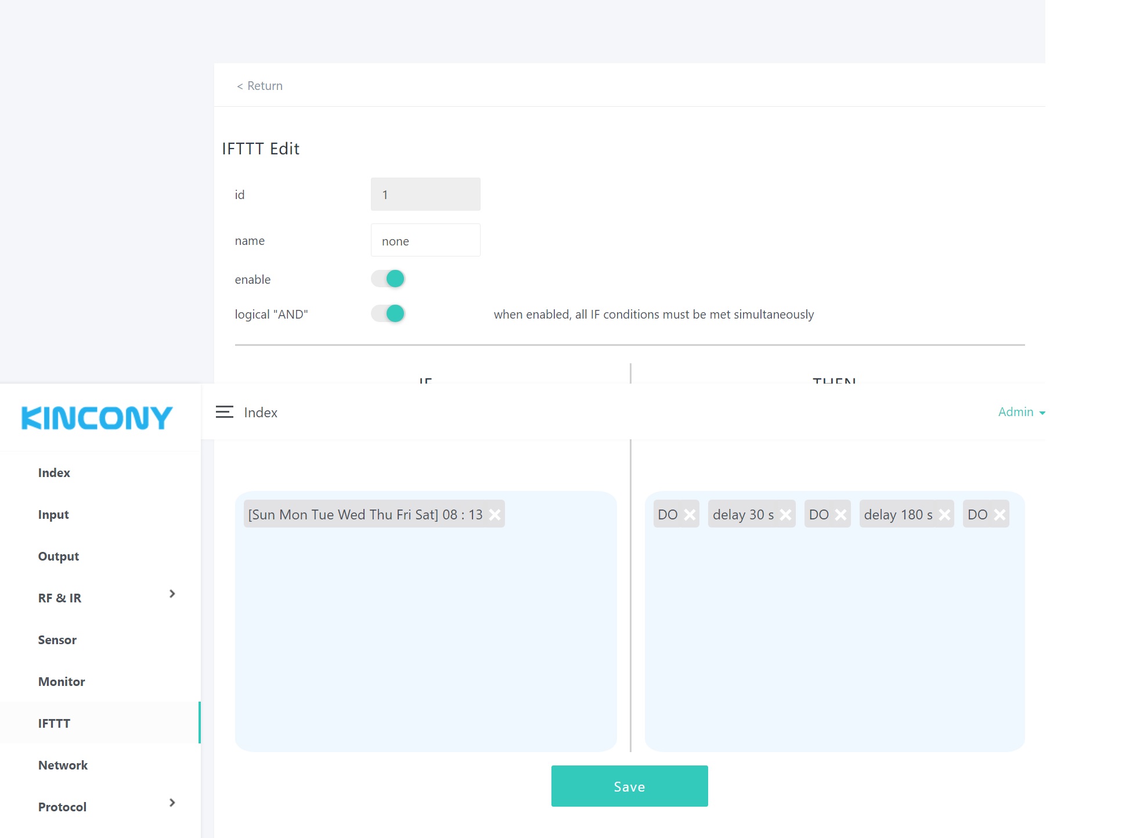Remove the Sun-Sat 08:13 schedule condition
1122x838 pixels.
coord(495,515)
